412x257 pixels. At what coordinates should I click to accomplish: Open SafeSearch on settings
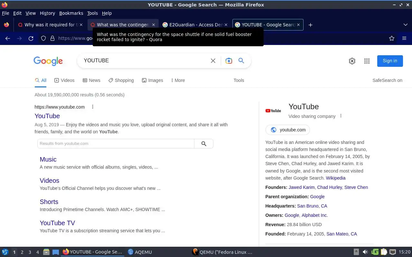pyautogui.click(x=387, y=80)
